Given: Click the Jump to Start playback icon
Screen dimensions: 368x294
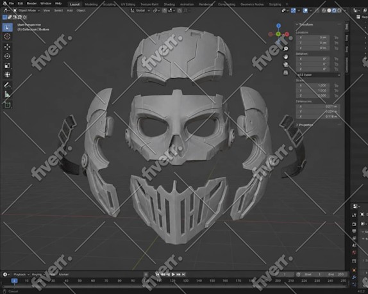Looking at the screenshot, I should pos(158,274).
